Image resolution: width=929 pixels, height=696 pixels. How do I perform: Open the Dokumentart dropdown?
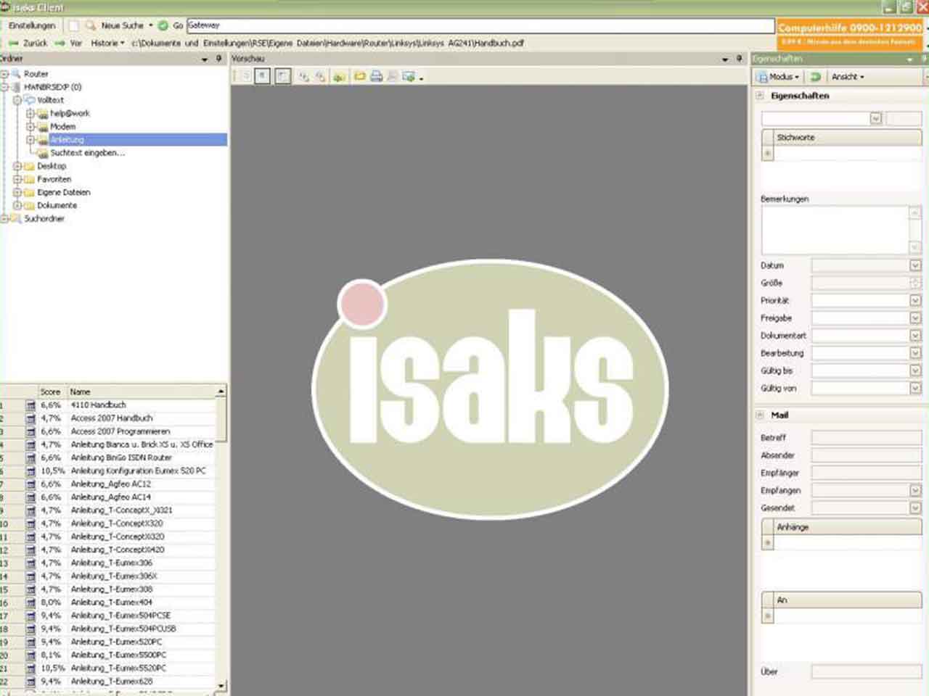[915, 335]
